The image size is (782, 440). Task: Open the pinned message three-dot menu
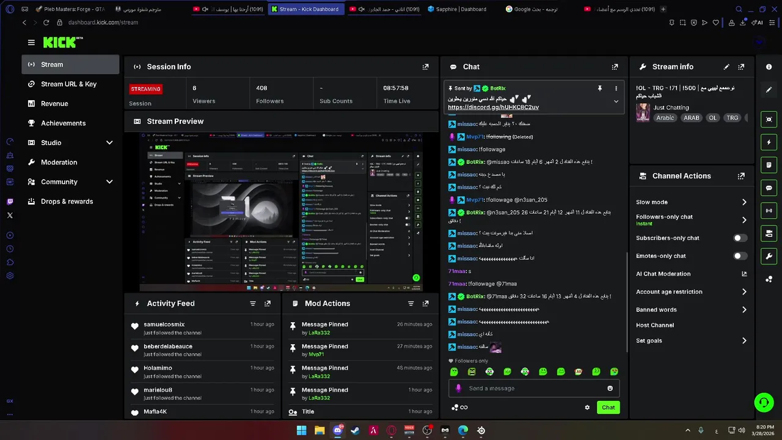pos(616,88)
